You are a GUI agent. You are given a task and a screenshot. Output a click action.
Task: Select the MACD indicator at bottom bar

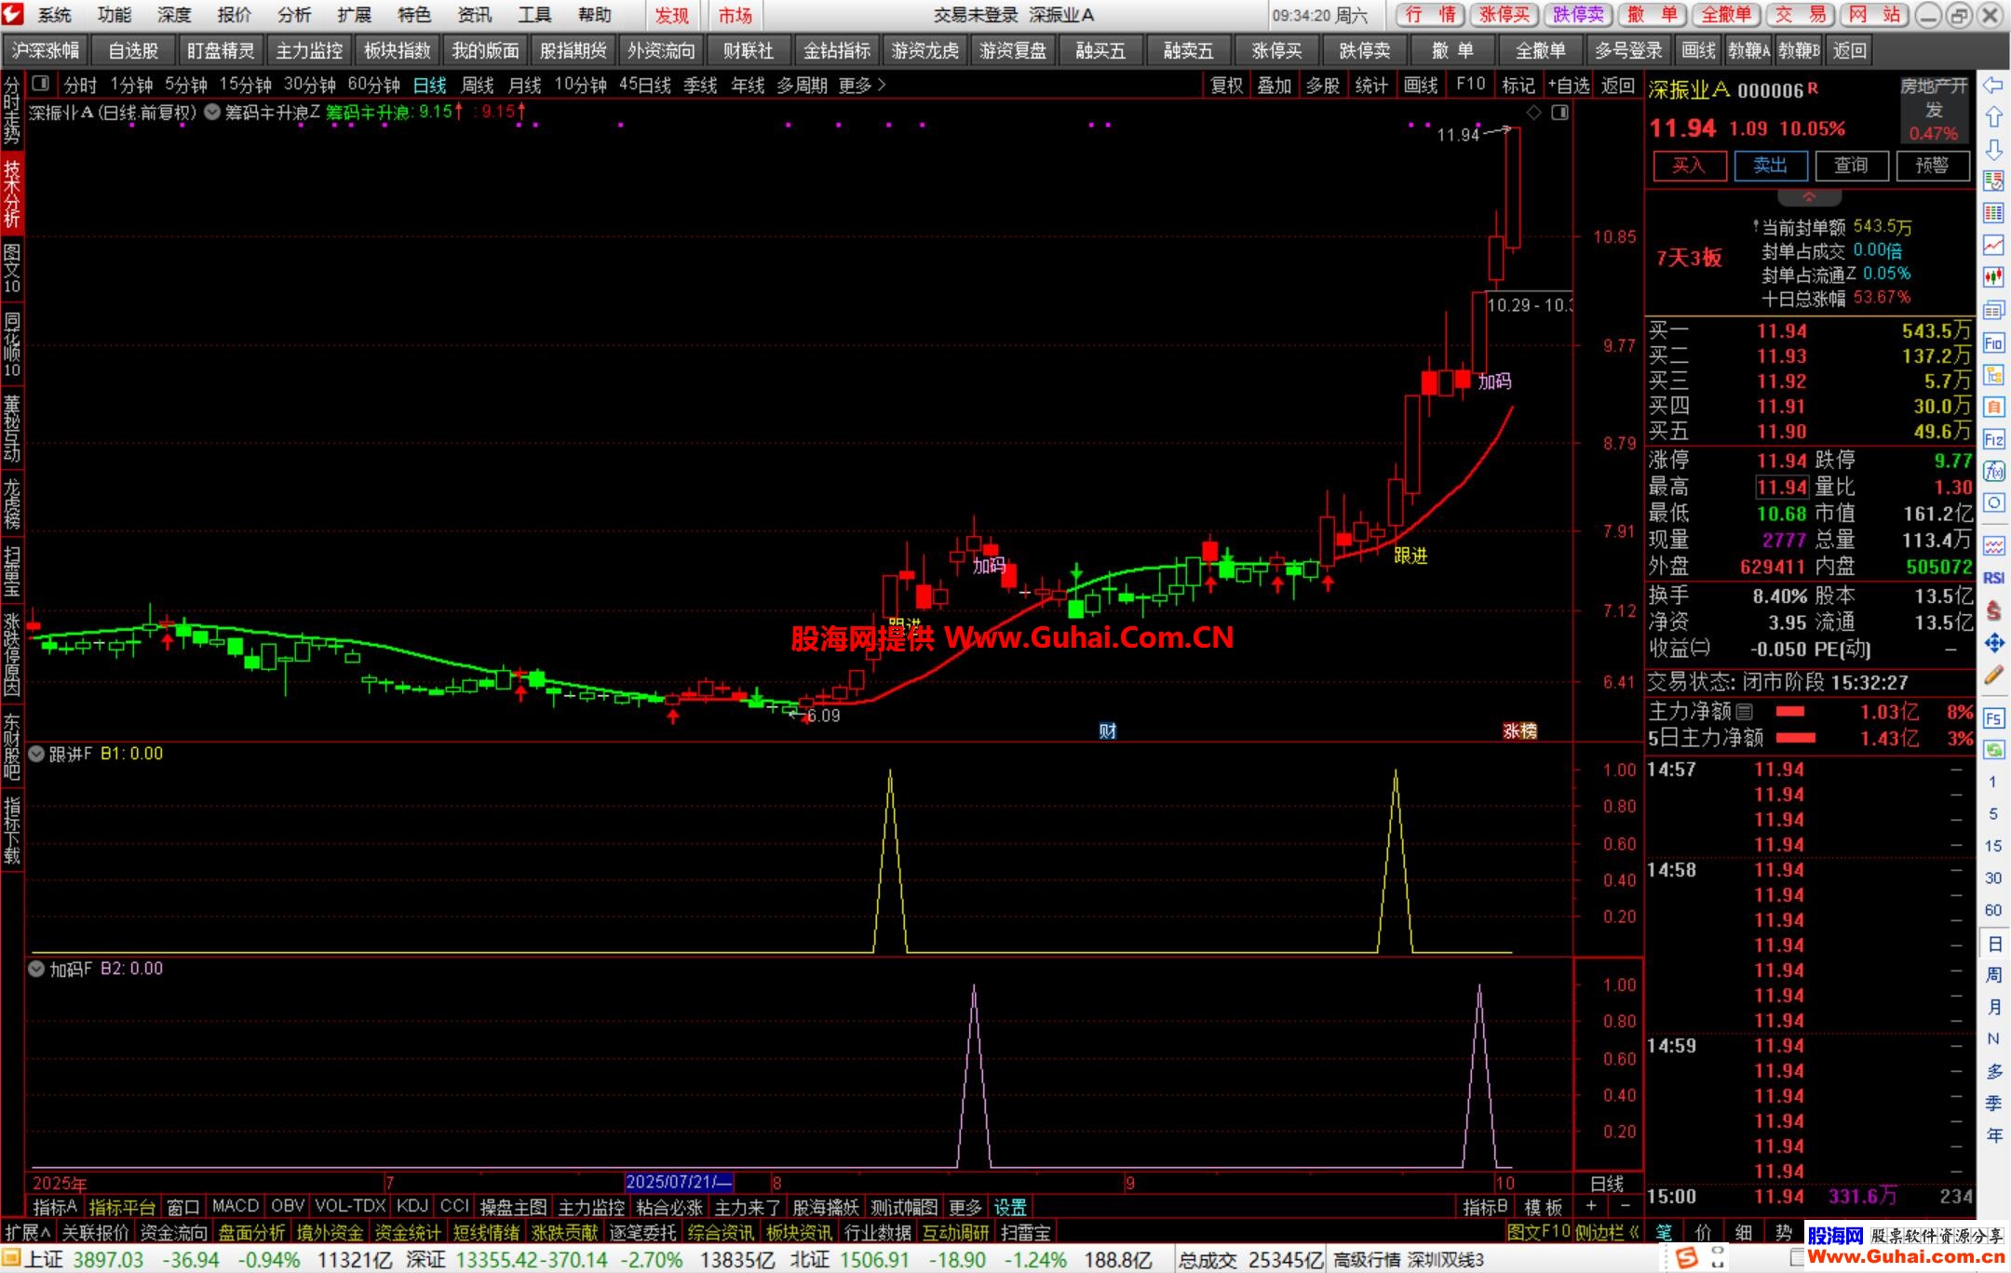235,1207
